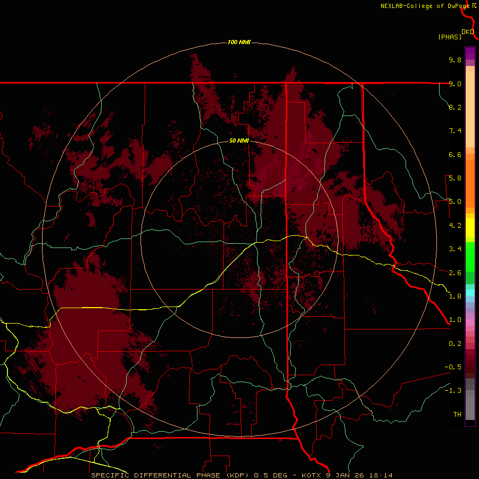This screenshot has width=479, height=479.
Task: Pick the bright green legend color band
Action: pyautogui.click(x=470, y=257)
